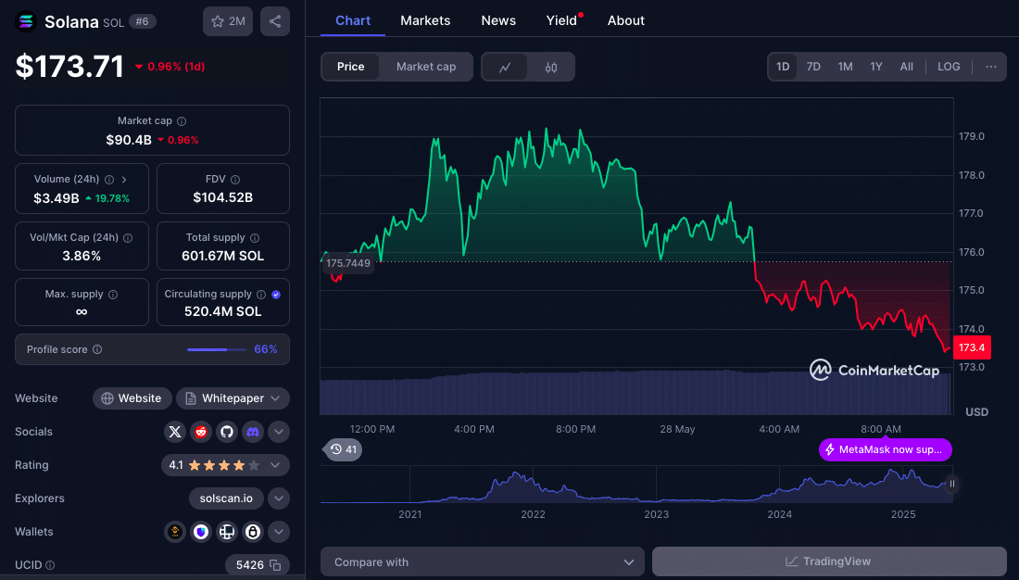Viewport: 1019px width, 580px height.
Task: Switch to candlestick chart icon
Action: tap(551, 67)
